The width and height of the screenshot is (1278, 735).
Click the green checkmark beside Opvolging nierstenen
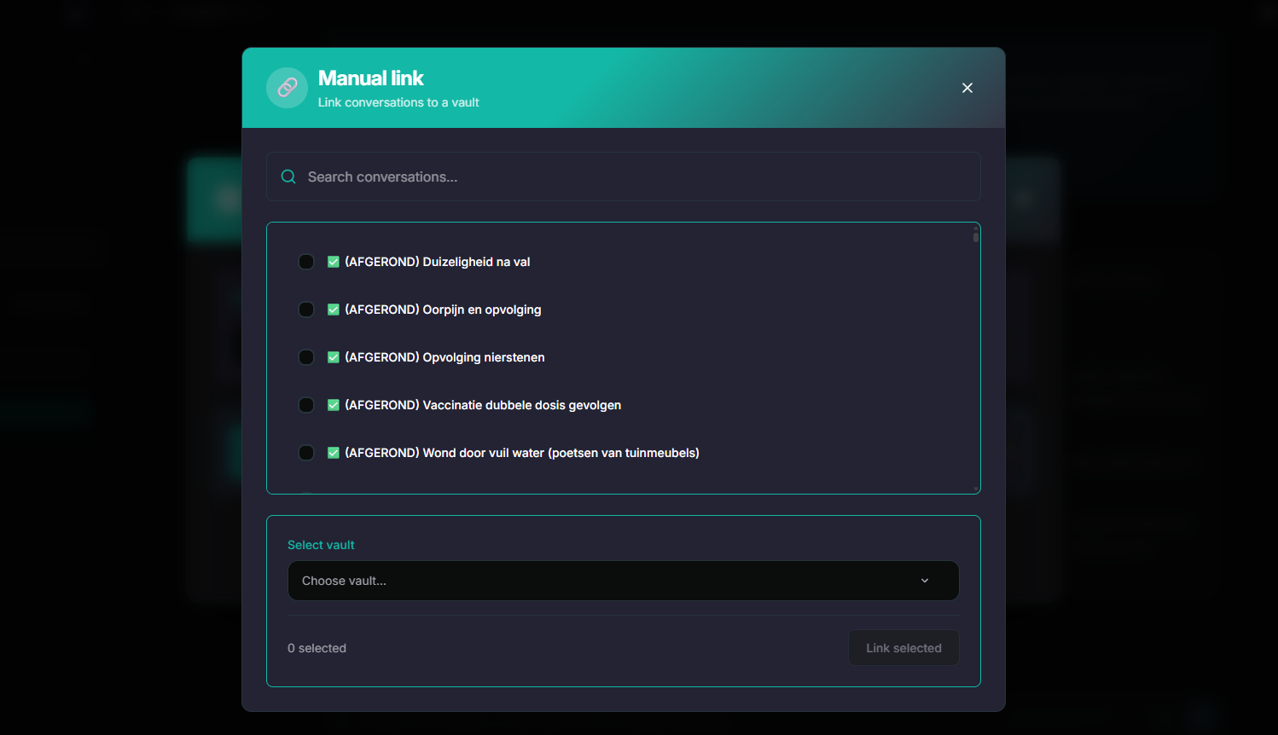click(x=334, y=357)
